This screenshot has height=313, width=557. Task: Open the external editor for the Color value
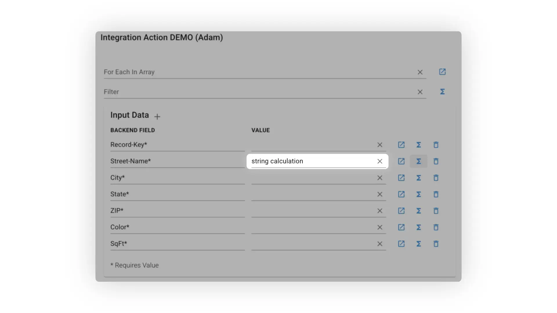coord(401,227)
